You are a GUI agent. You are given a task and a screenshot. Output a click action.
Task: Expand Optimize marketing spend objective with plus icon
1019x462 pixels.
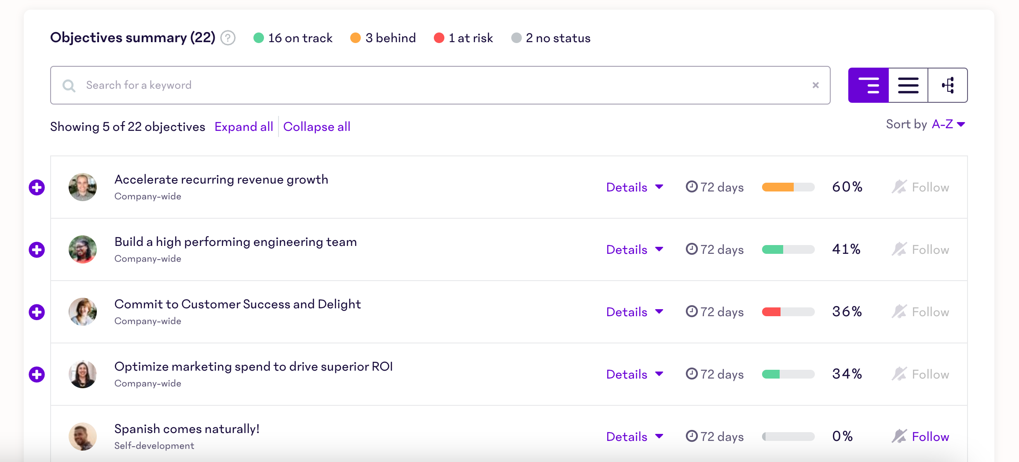pos(37,375)
